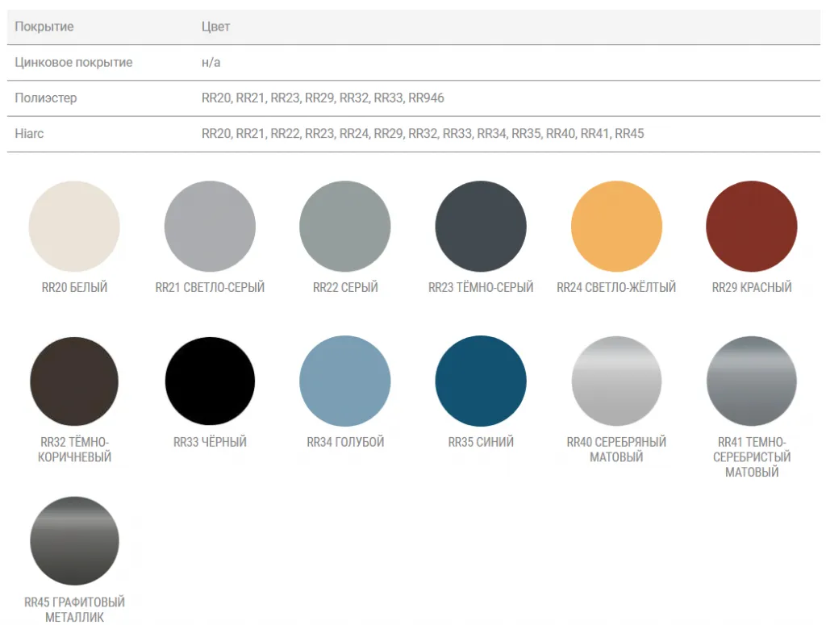The width and height of the screenshot is (826, 625).
Task: Pick the RR35 blue color circle
Action: pos(481,381)
